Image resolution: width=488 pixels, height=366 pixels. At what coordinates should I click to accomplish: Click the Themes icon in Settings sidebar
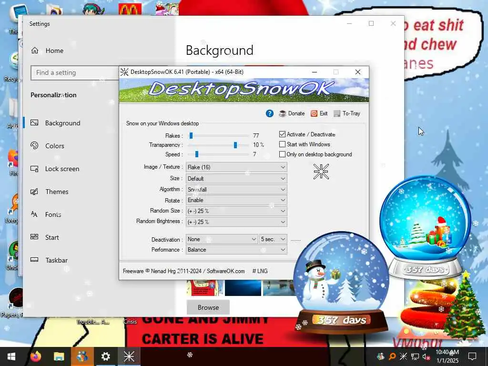tap(34, 192)
